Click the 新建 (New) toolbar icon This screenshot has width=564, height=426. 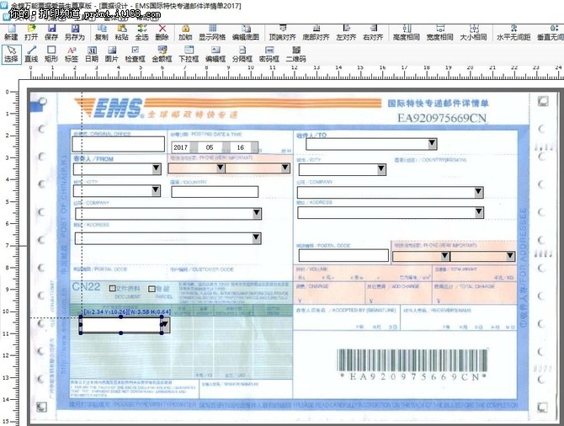click(11, 32)
